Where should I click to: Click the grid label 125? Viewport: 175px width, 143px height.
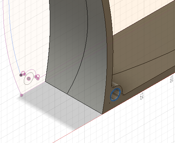click(142, 96)
